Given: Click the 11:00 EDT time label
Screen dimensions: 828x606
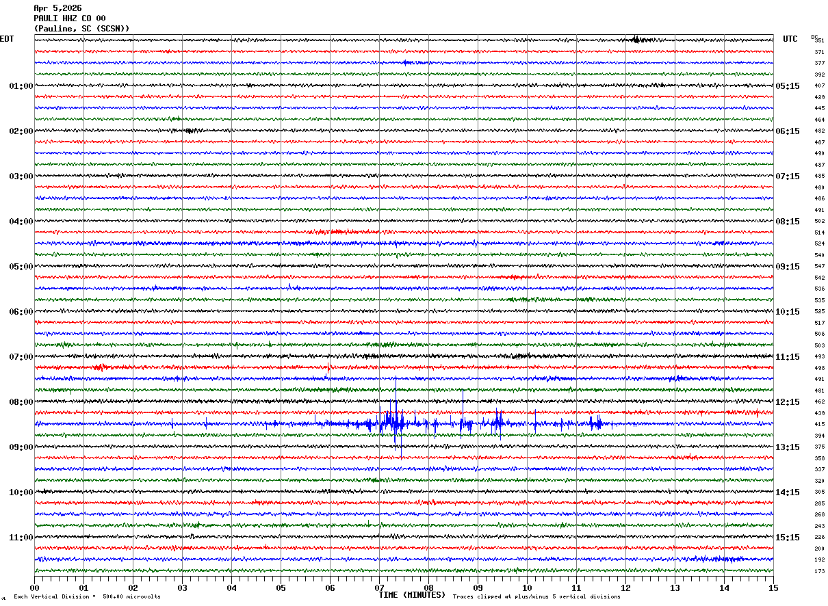Looking at the screenshot, I should tap(21, 538).
